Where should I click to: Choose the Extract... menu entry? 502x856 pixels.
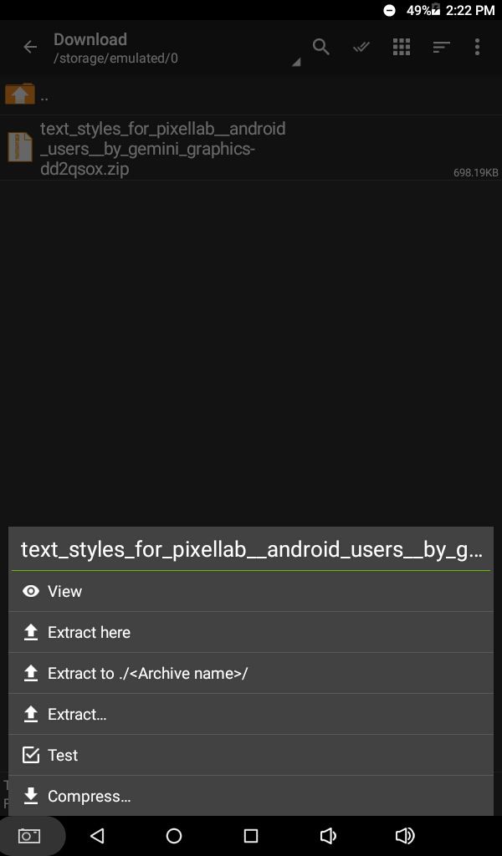tap(251, 714)
